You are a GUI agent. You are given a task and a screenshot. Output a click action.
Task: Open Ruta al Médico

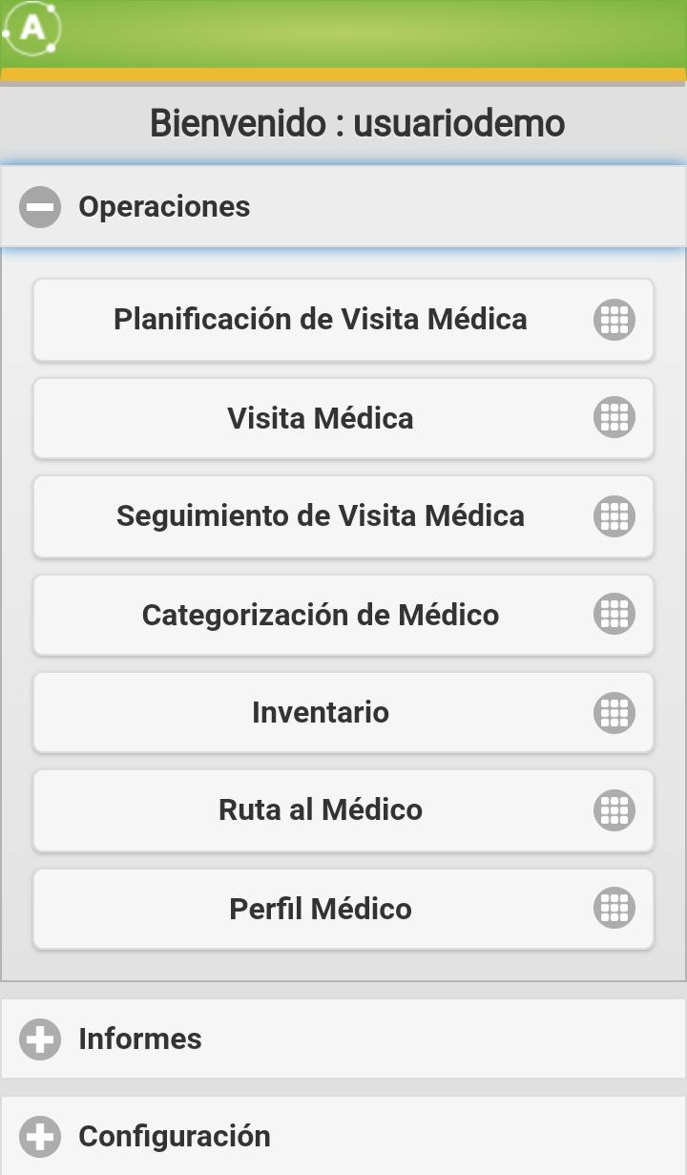pyautogui.click(x=343, y=810)
